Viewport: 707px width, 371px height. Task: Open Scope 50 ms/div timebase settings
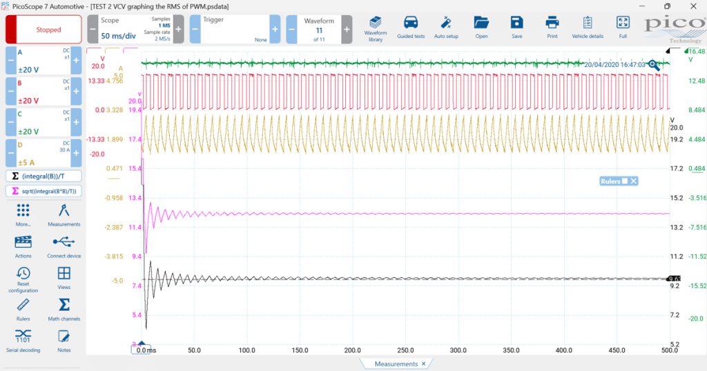135,29
